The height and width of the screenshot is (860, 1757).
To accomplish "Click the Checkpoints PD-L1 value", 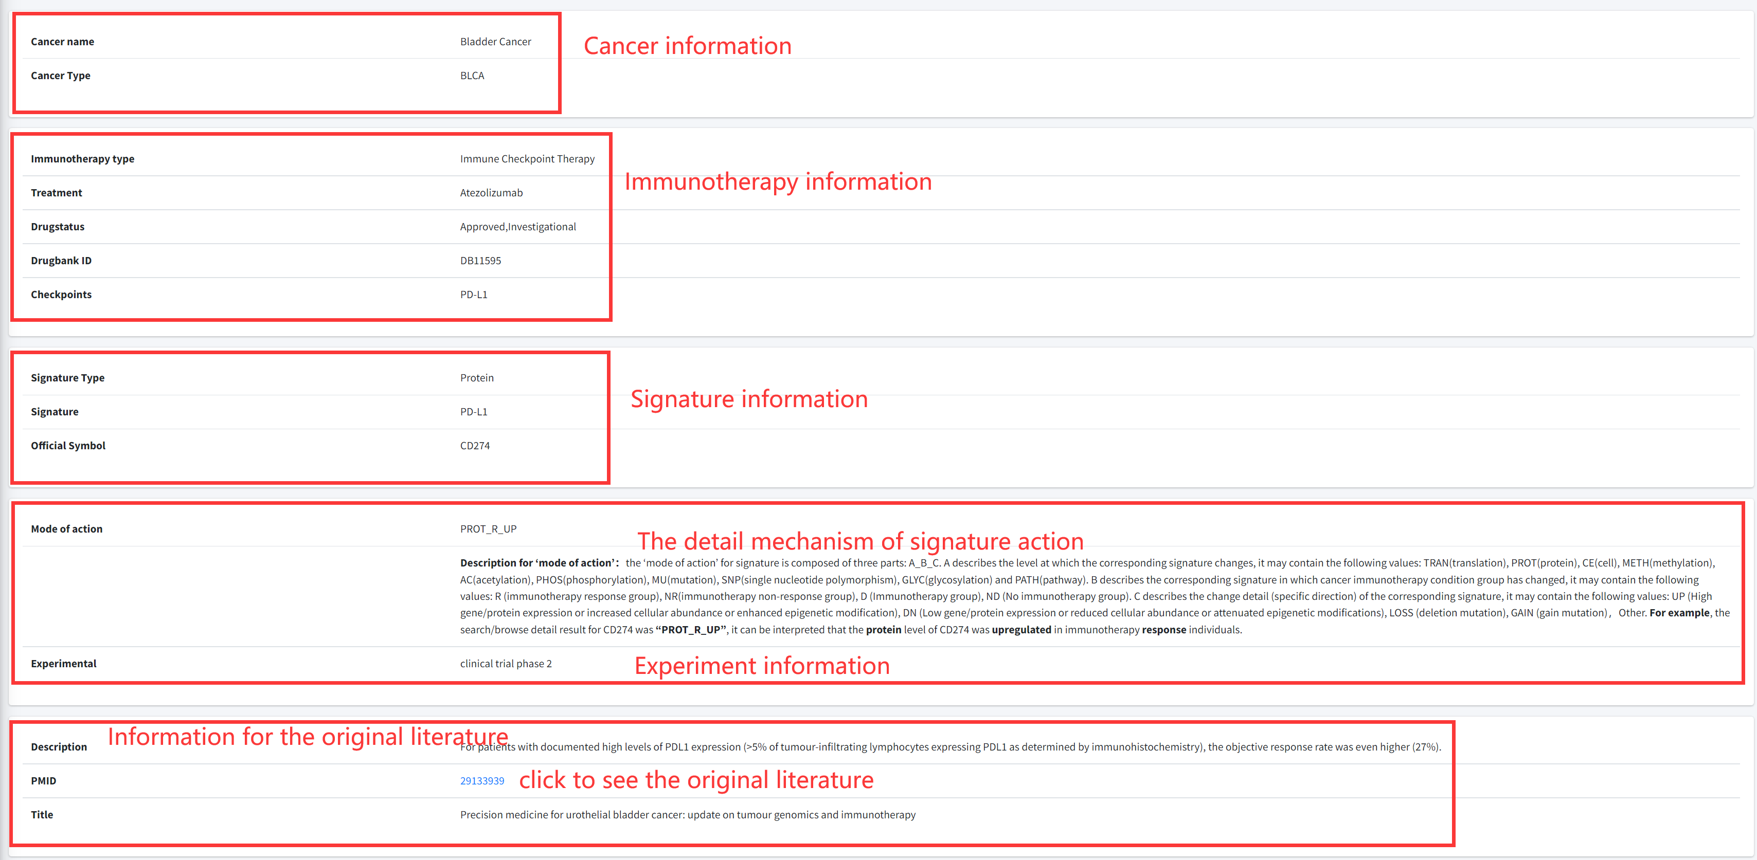I will click(473, 295).
